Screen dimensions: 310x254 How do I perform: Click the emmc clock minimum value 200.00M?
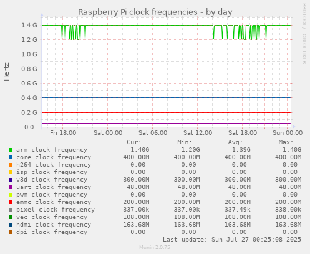(187, 202)
